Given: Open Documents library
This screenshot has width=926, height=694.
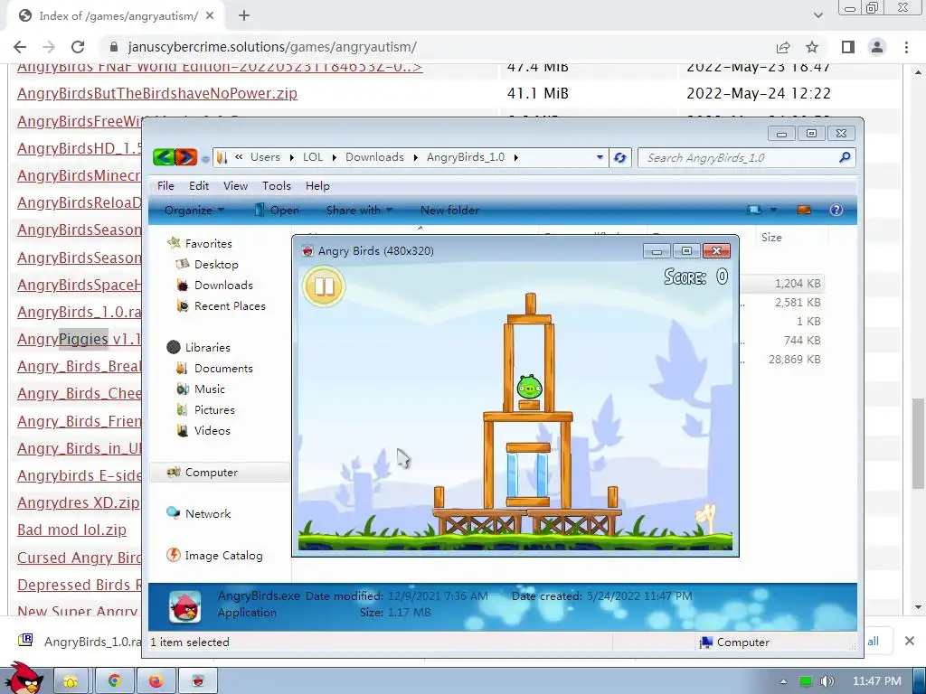Looking at the screenshot, I should pos(214,369).
